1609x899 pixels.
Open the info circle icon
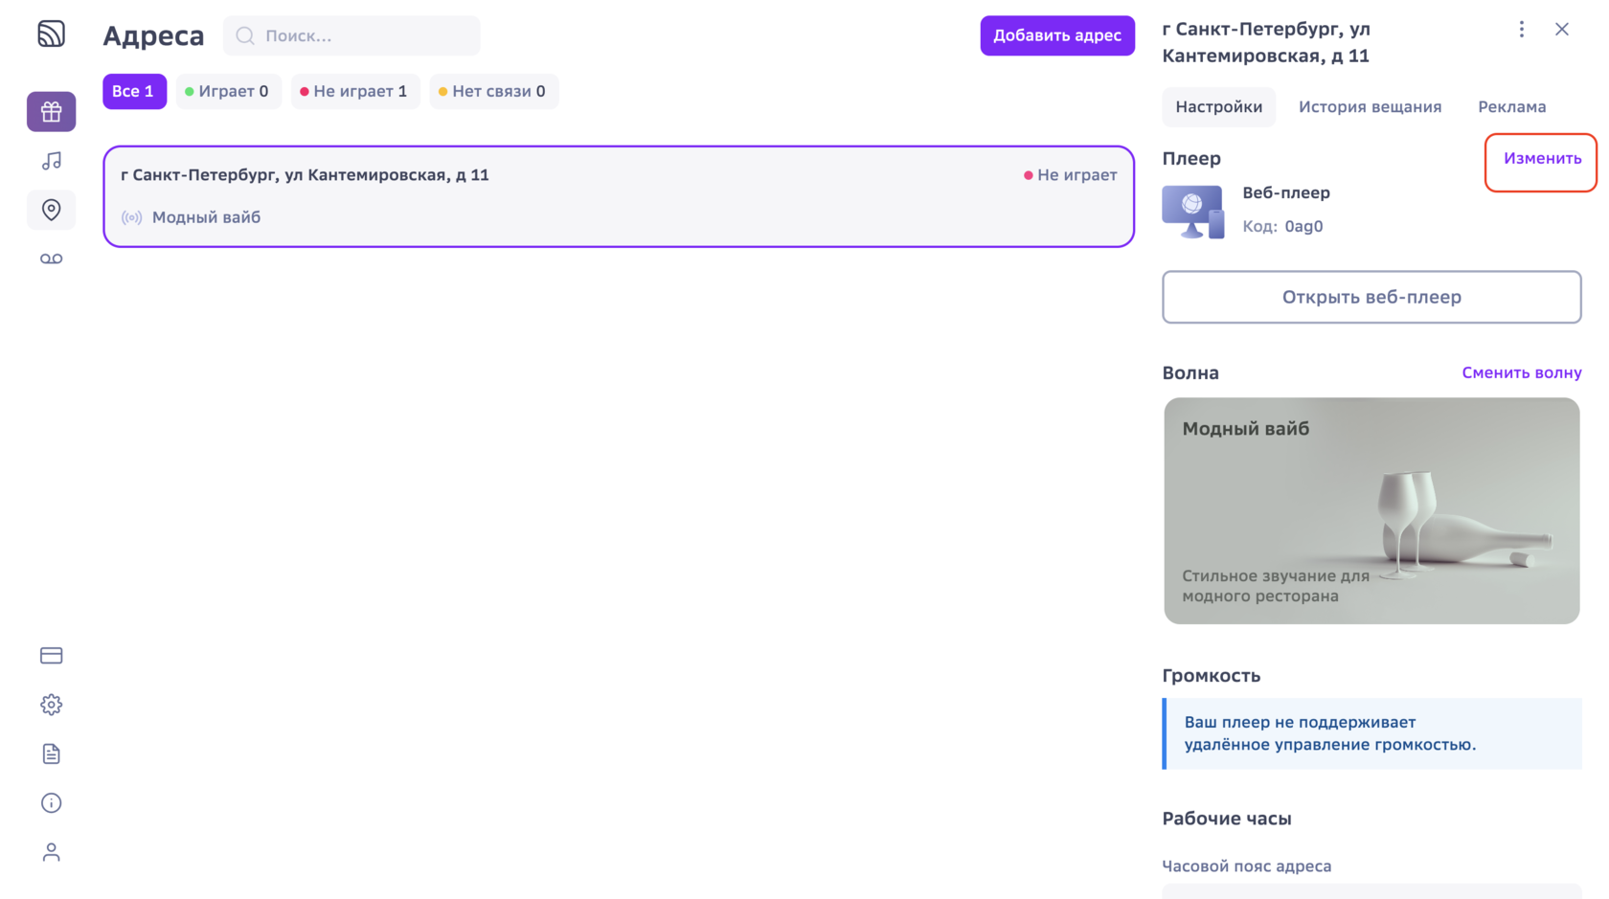pos(51,803)
